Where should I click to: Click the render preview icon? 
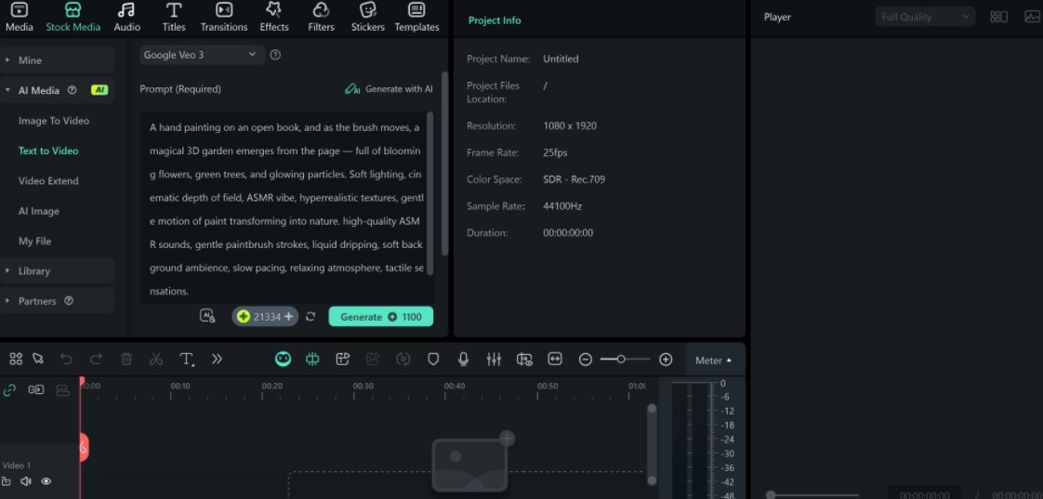click(x=524, y=360)
